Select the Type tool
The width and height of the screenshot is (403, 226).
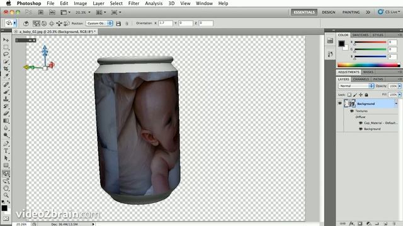point(6,151)
